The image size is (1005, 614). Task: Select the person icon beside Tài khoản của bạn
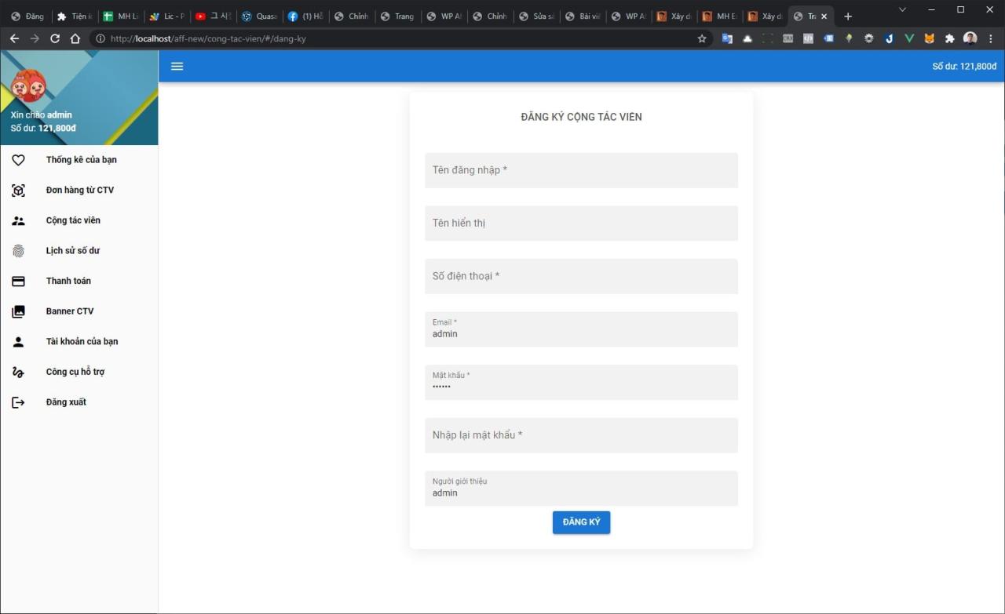click(18, 341)
